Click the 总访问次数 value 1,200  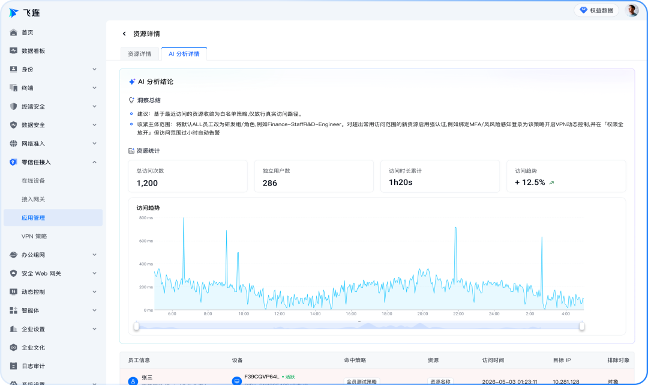147,183
